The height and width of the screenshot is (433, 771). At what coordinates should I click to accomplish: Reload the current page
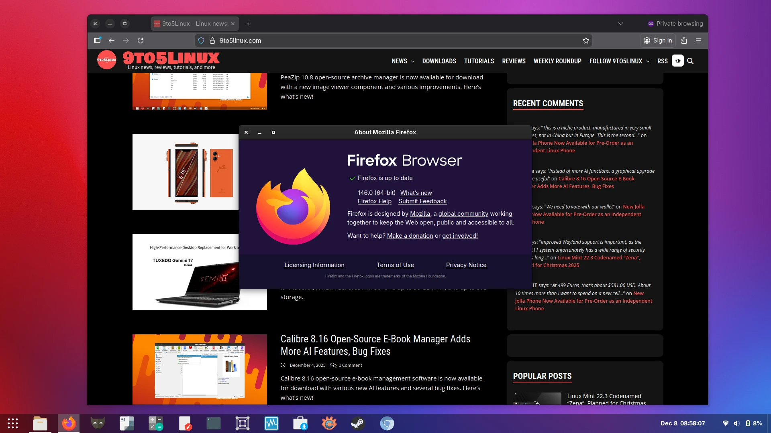141,40
